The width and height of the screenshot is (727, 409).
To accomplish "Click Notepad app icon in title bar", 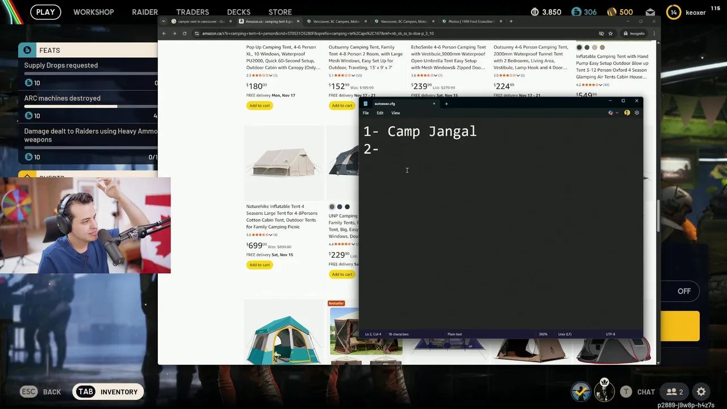I will (x=366, y=103).
